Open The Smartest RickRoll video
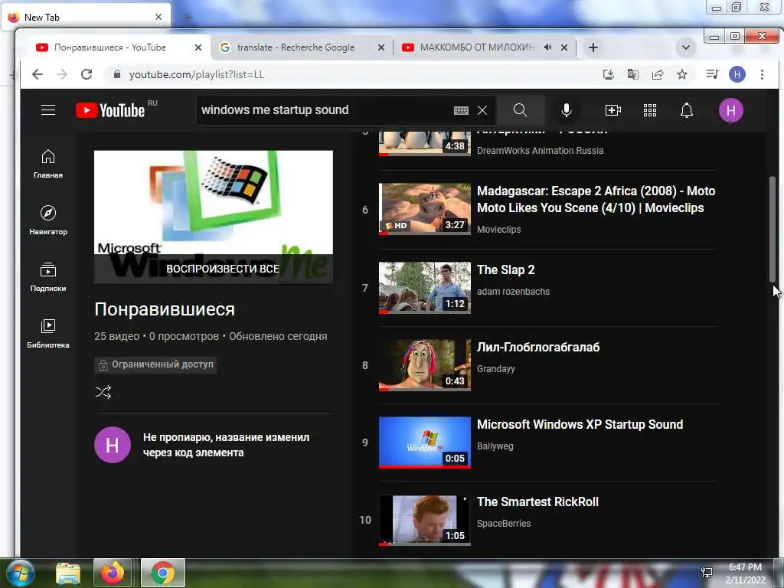784x588 pixels. 537,501
